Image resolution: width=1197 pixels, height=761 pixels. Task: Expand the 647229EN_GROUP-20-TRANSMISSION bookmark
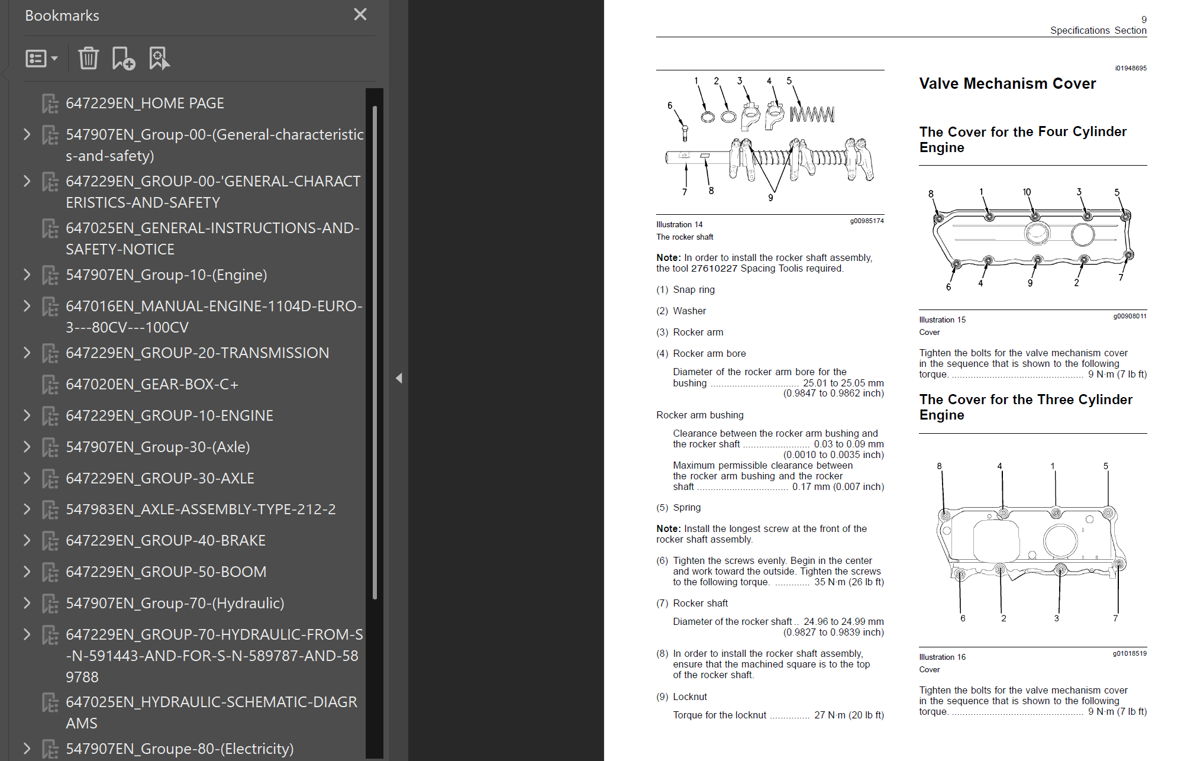coord(27,353)
